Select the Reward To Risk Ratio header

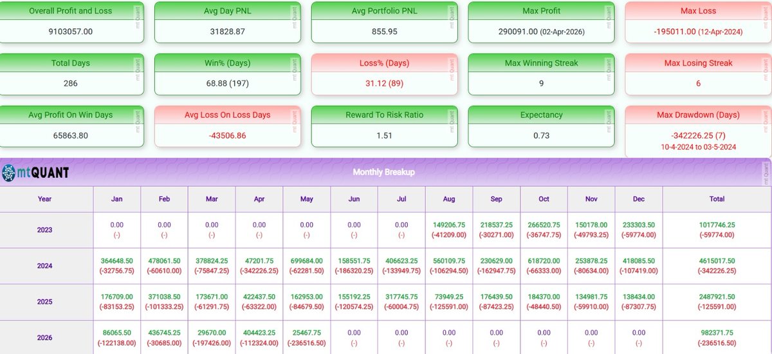(x=385, y=115)
